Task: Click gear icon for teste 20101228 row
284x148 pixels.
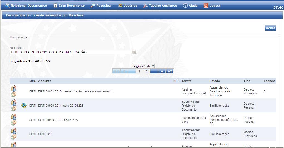Action: (14, 108)
